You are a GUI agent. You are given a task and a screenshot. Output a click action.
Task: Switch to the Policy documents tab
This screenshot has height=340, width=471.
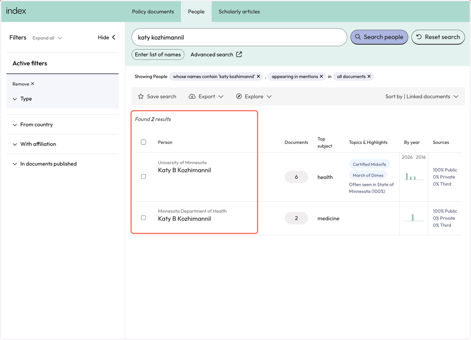[x=153, y=11]
